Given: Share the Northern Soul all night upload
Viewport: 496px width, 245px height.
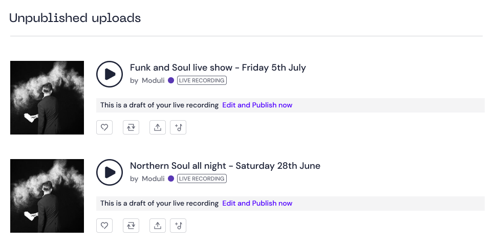Looking at the screenshot, I should tap(158, 226).
